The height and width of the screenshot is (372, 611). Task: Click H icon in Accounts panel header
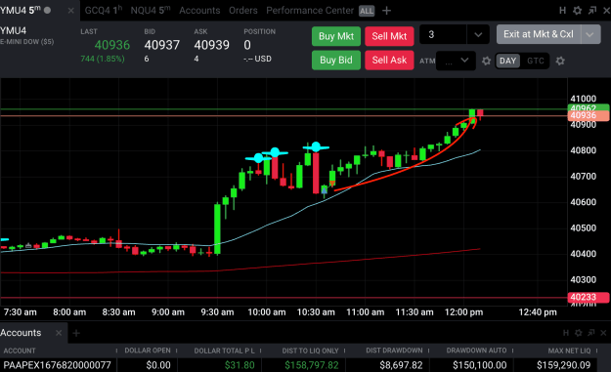pos(566,333)
